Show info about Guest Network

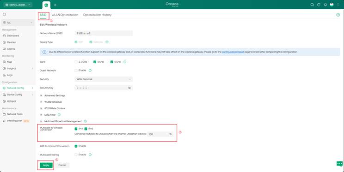coord(90,71)
